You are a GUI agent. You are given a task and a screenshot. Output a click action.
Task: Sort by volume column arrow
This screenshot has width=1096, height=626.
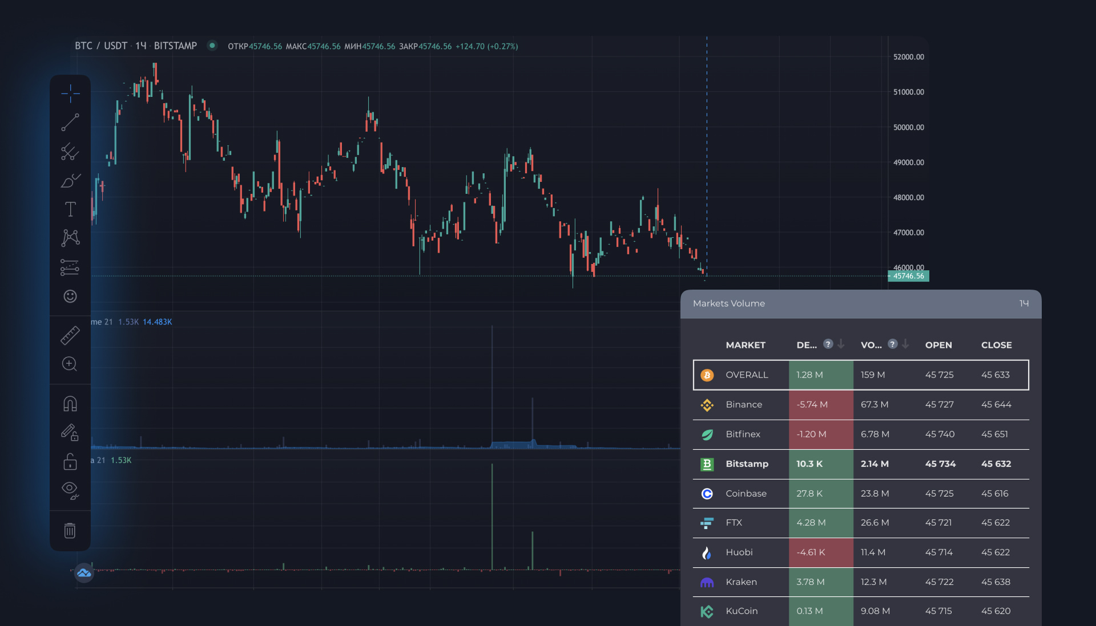click(905, 344)
